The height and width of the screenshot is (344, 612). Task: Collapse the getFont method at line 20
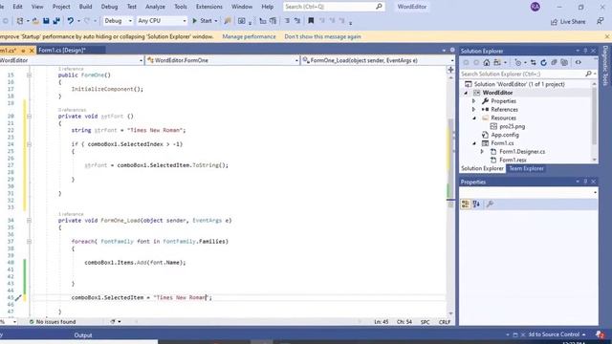point(29,117)
